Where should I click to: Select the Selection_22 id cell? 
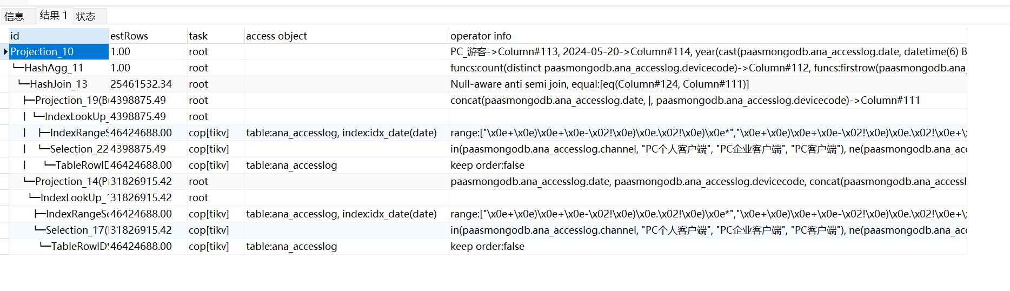coord(78,149)
